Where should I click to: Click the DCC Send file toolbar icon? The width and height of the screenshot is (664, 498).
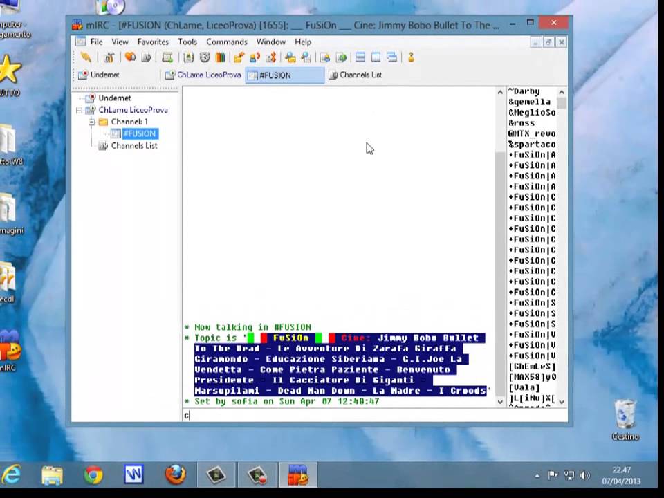pyautogui.click(x=239, y=57)
